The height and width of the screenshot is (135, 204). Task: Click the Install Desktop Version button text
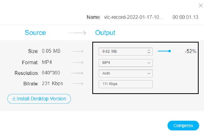tap(41, 99)
